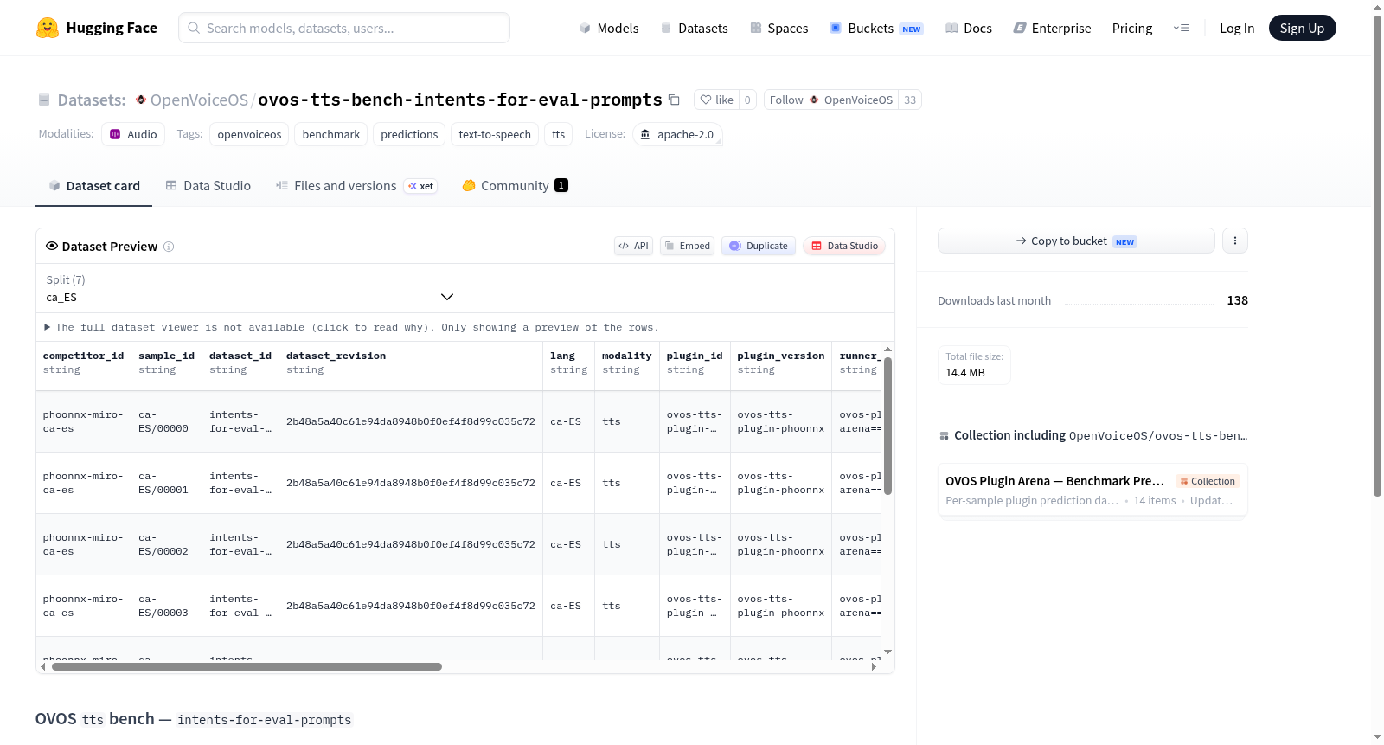Image resolution: width=1384 pixels, height=745 pixels.
Task: Click the like button
Action: tap(717, 100)
